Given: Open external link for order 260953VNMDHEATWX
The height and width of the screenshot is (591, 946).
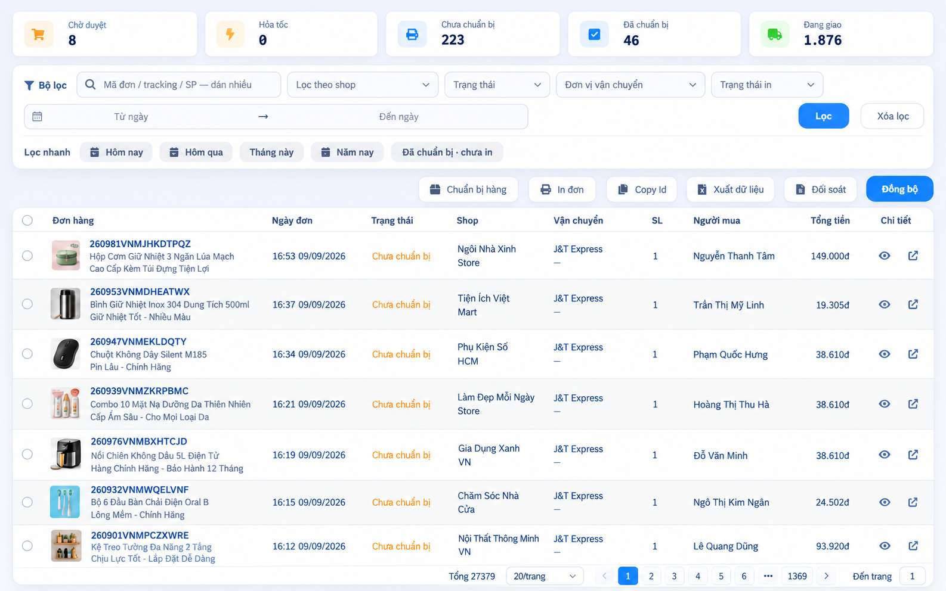Looking at the screenshot, I should pyautogui.click(x=913, y=304).
